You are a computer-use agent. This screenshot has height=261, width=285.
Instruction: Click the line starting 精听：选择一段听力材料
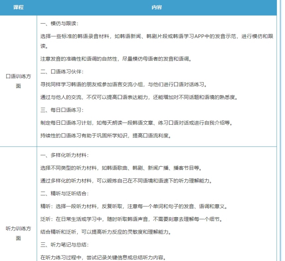[x=134, y=206]
